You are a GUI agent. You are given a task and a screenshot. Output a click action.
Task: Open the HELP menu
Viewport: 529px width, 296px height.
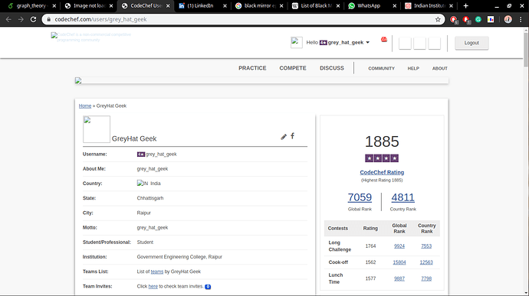pos(413,68)
